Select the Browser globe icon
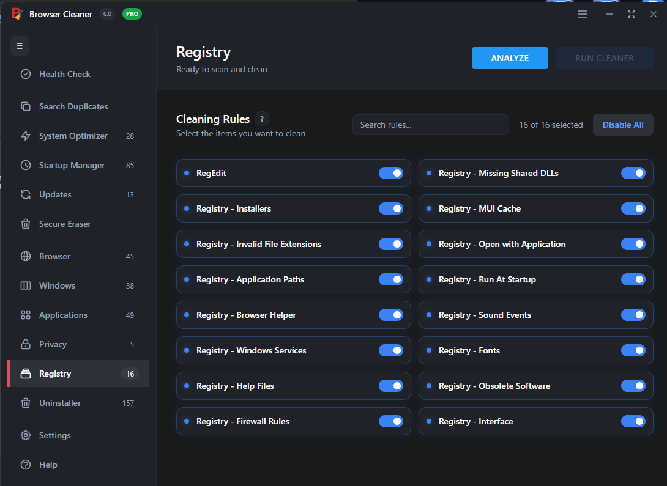 click(26, 256)
